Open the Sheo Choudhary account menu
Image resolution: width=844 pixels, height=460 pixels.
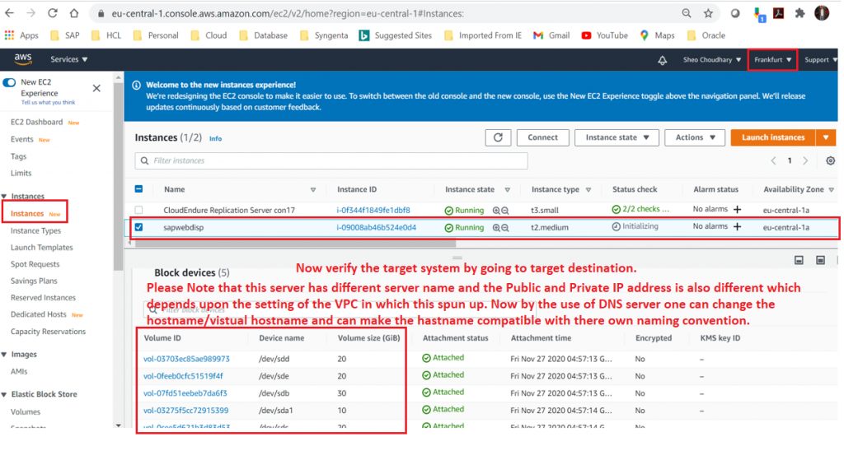711,59
